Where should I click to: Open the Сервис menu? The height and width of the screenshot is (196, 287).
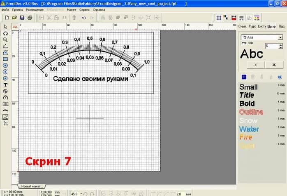click(x=84, y=10)
